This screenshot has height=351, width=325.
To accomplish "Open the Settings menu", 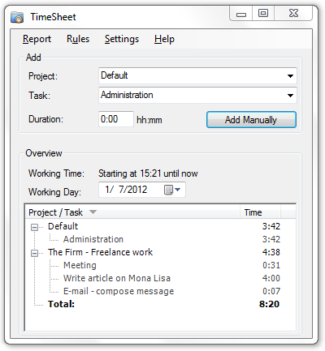I will point(122,39).
